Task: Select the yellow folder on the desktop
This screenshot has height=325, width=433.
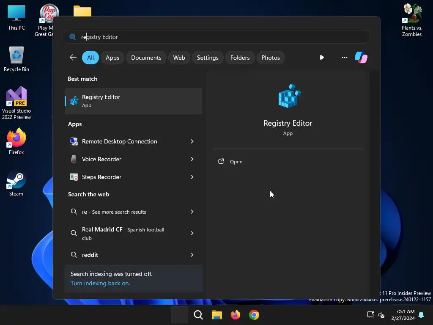Action: [82, 11]
